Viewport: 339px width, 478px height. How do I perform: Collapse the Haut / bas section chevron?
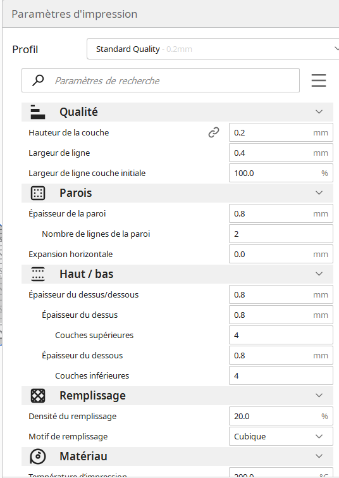pos(319,274)
